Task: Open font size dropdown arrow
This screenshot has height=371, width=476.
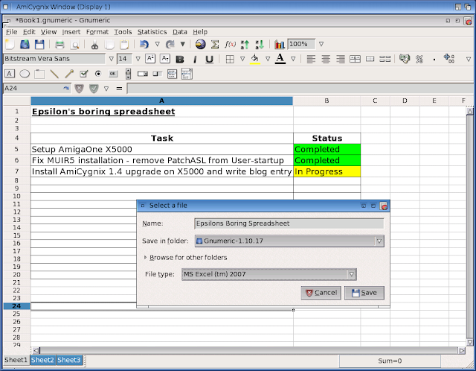Action: (138, 59)
